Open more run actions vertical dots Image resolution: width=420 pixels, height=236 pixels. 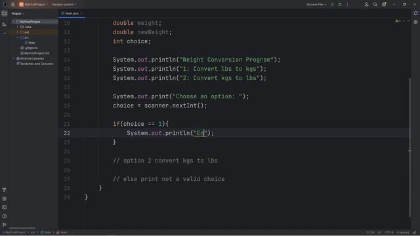[347, 5]
